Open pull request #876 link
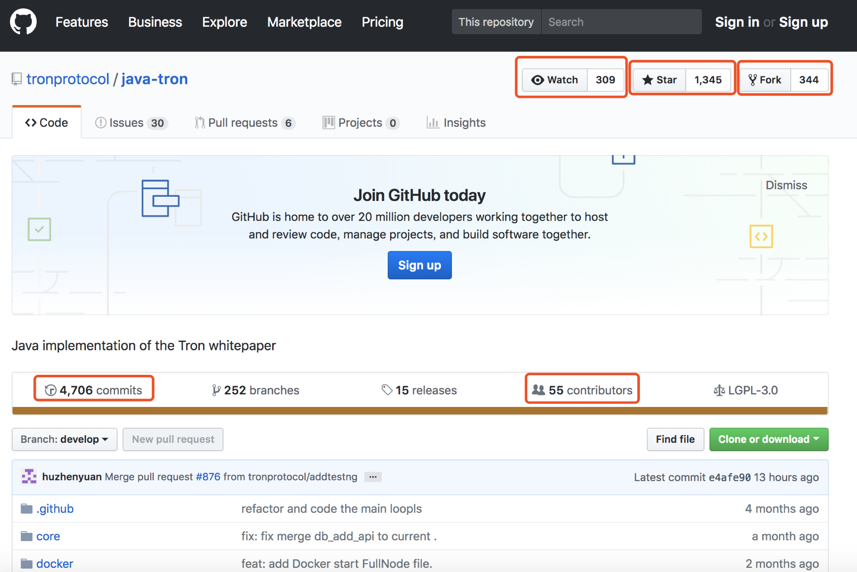Screen dimensions: 857x572 (x=208, y=477)
